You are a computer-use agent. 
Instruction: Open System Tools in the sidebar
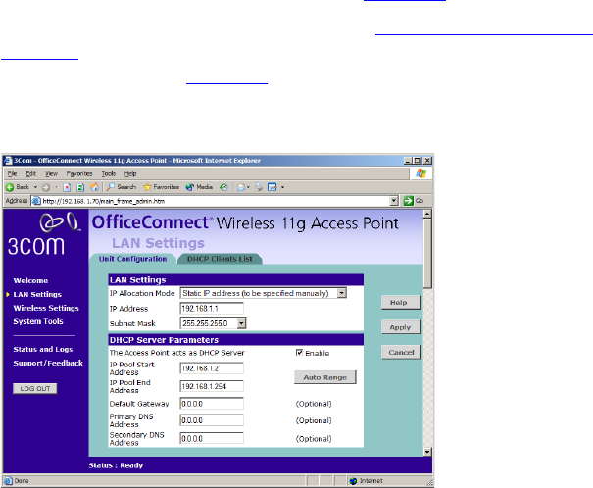pos(38,321)
